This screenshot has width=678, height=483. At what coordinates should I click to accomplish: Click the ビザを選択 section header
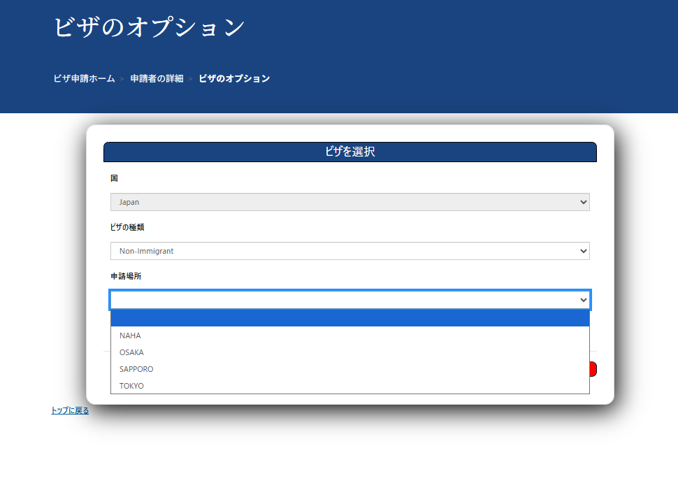(349, 152)
